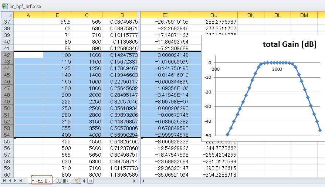Screen dimensions: 325x187
Task: Go to the first sheet tab arrow
Action: (x=4, y=181)
